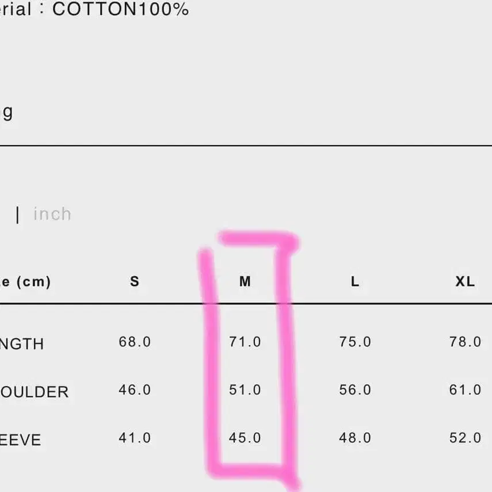The width and height of the screenshot is (492, 492).
Task: Select the XL sleeve value 52.0
Action: pos(465,438)
